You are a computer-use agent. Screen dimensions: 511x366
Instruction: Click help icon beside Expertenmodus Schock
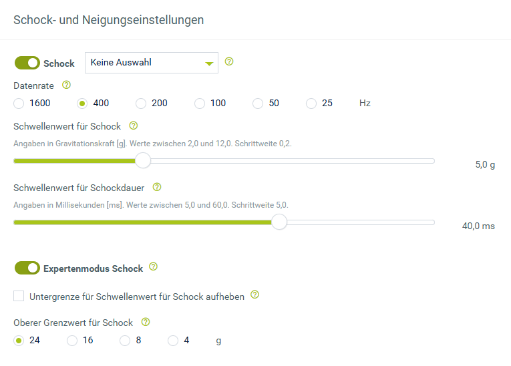153,266
